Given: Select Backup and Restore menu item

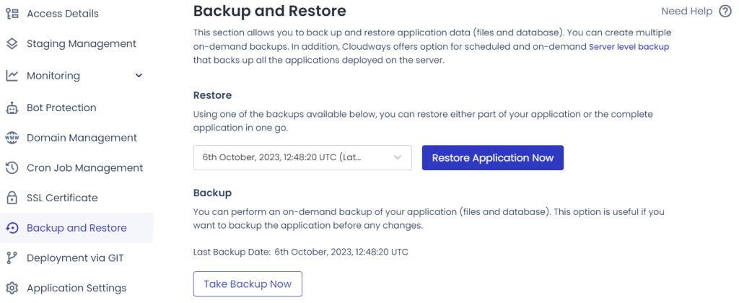Looking at the screenshot, I should (x=76, y=228).
